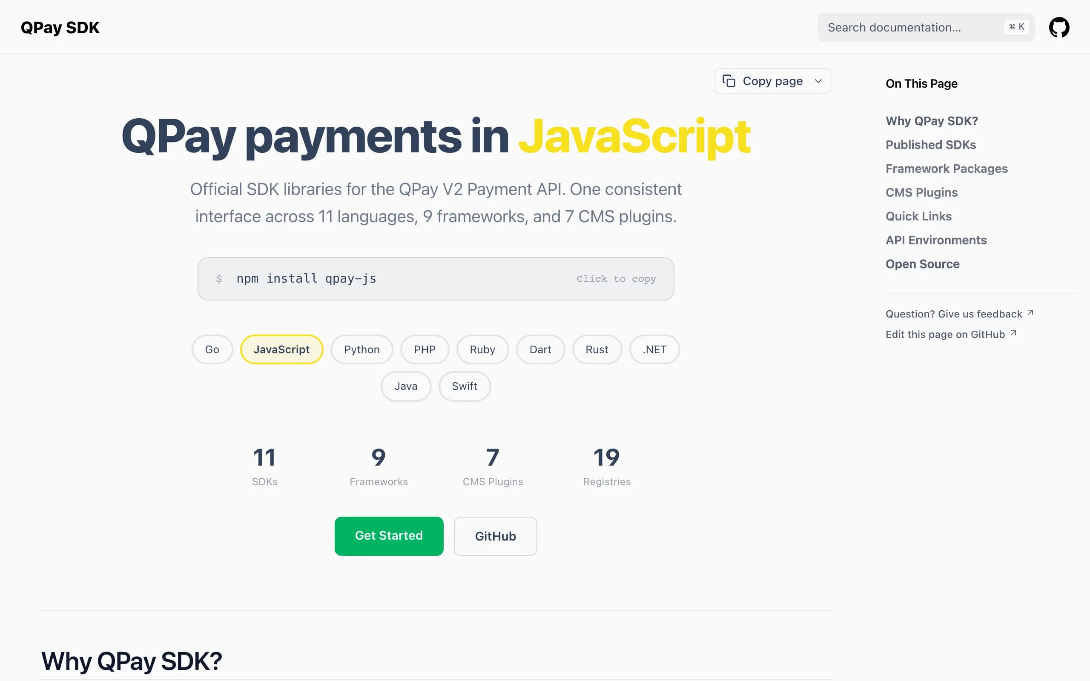Open the GitHub icon in the header
Viewport: 1090px width, 681px height.
coord(1059,28)
